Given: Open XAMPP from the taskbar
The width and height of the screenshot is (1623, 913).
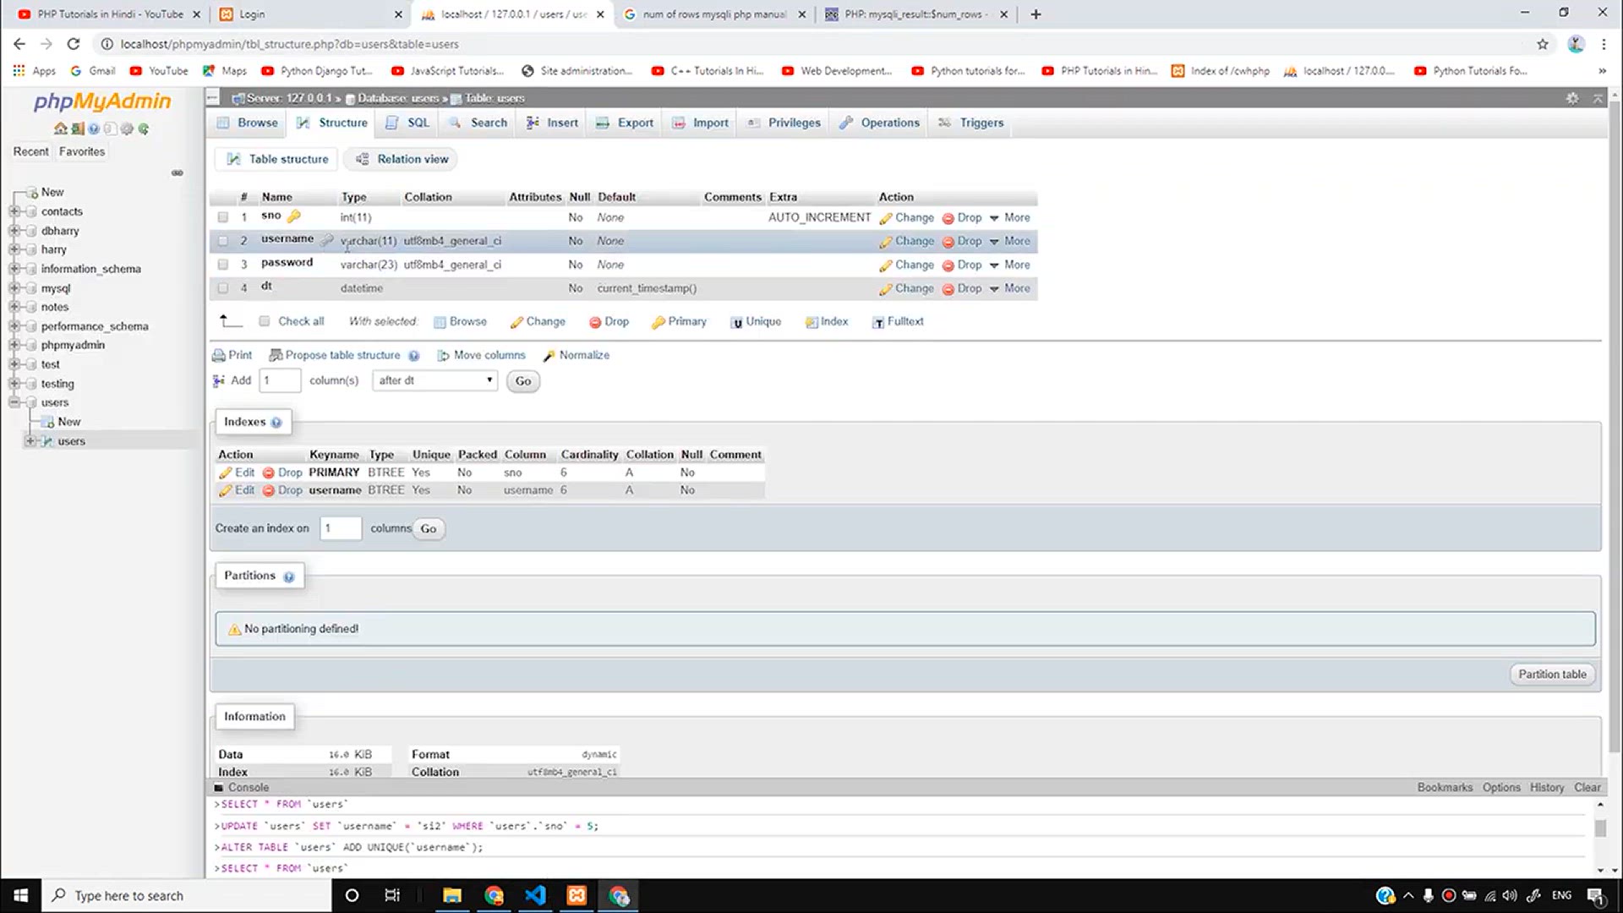Looking at the screenshot, I should click(x=577, y=895).
